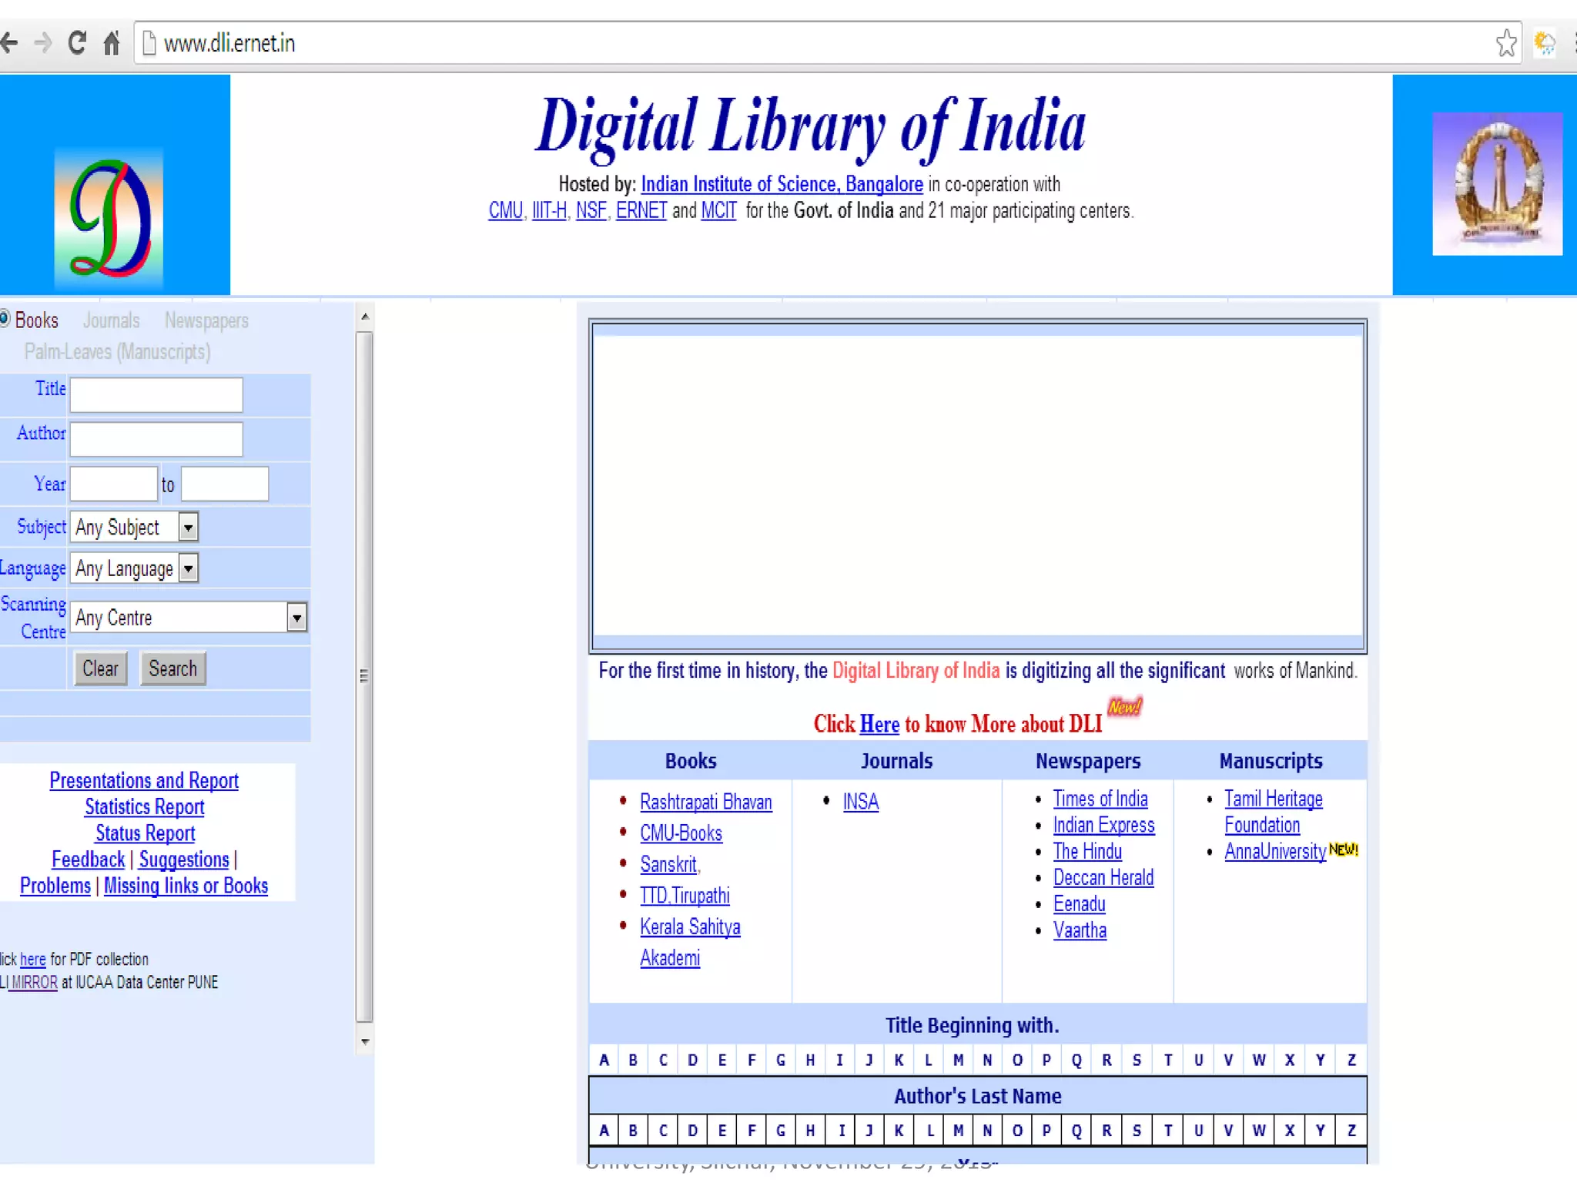Select letter A under Title Beginning with

604,1061
